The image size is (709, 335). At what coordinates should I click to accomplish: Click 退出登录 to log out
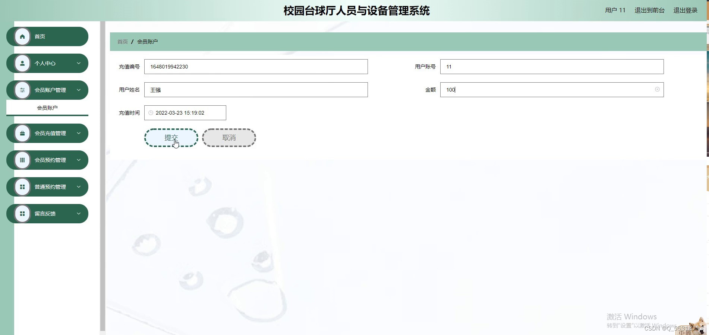click(x=685, y=10)
